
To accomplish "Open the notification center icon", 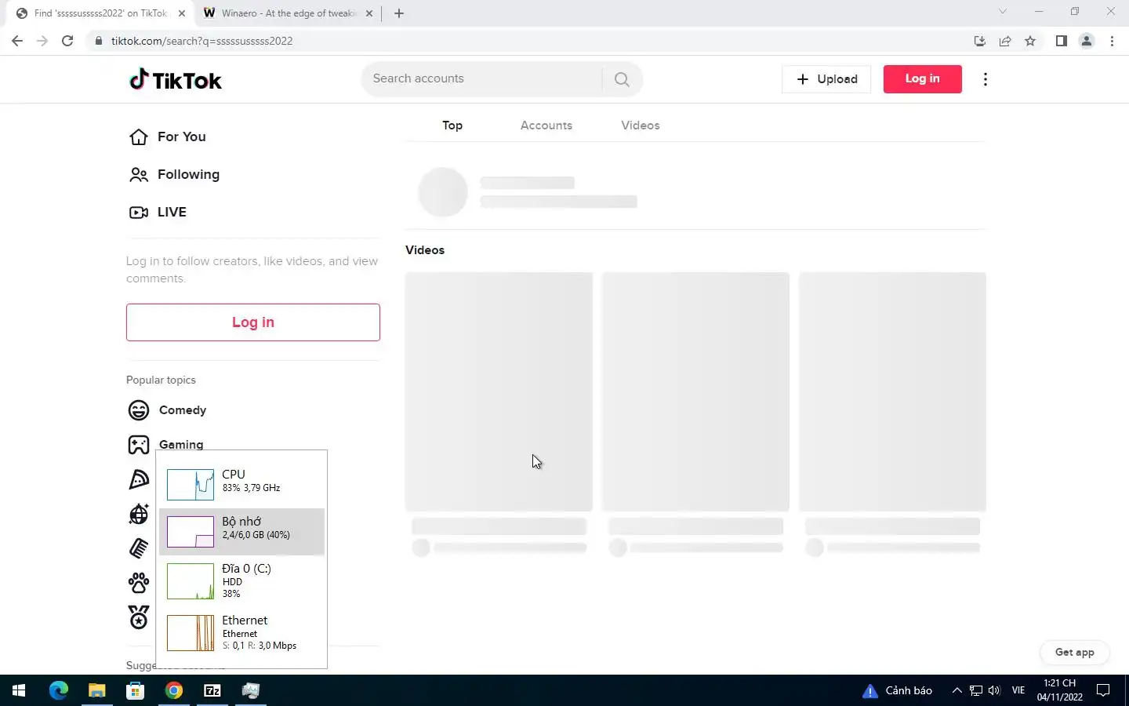I will [x=1103, y=690].
